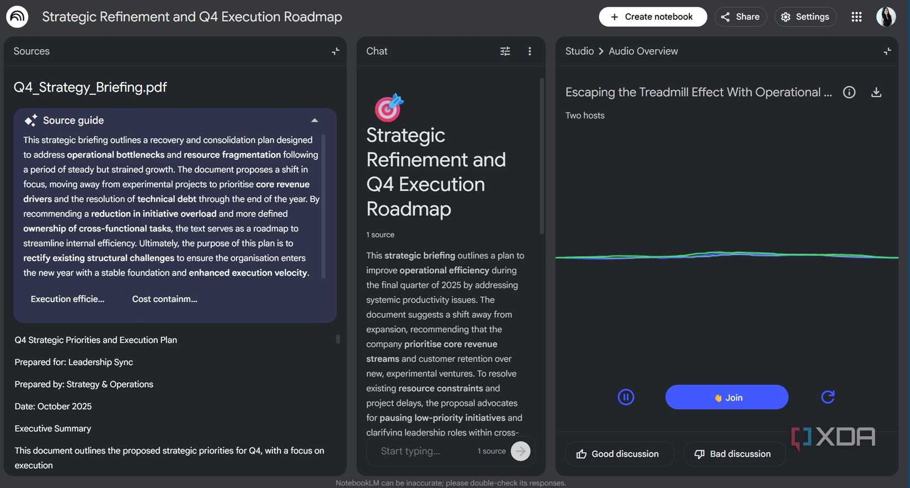Select the Execution efficie... topic chip

point(67,299)
